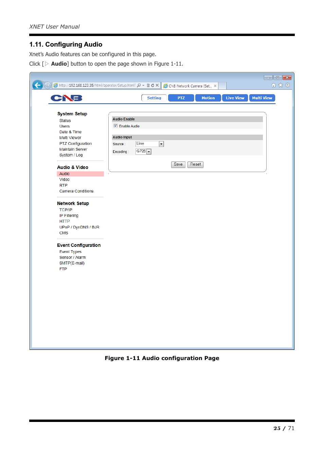The width and height of the screenshot is (324, 459).
Task: Open the Camera Conditions link
Action: (x=76, y=191)
